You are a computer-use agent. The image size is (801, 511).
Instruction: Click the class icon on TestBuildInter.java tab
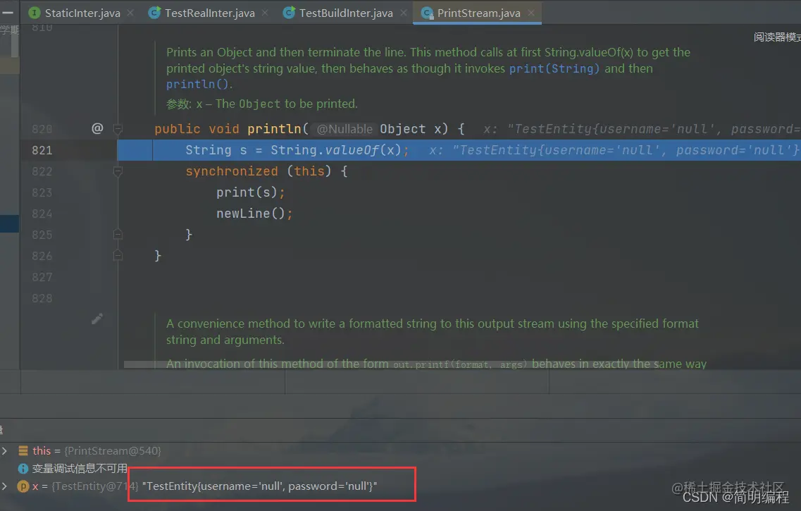pos(289,13)
